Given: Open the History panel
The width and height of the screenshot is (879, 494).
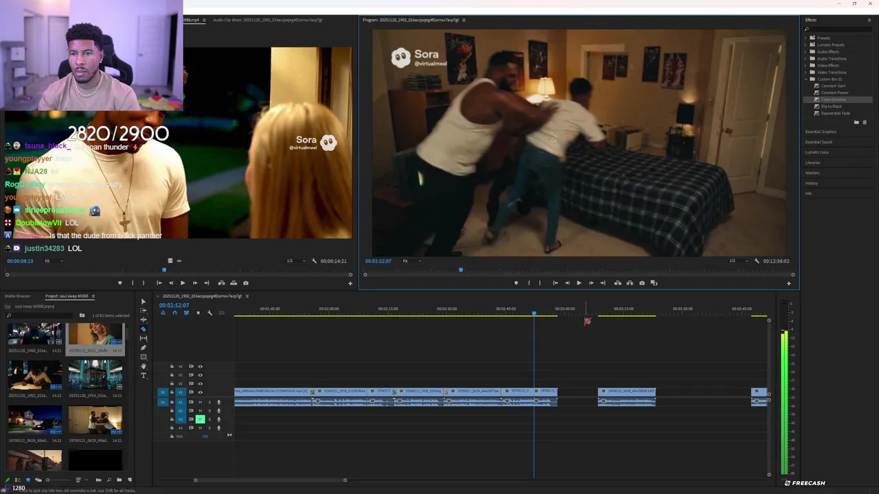Looking at the screenshot, I should coord(812,183).
